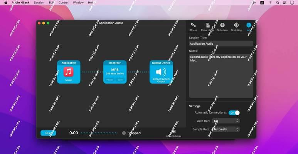Open the Control menu
298x154 pixels.
point(64,3)
